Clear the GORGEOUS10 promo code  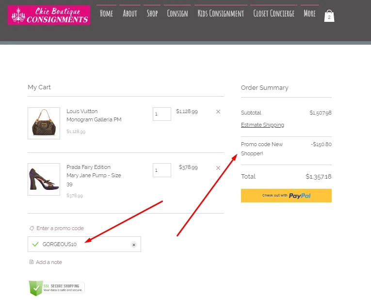134,245
